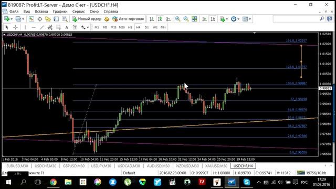The height and width of the screenshot is (189, 336).
Task: Expand the New Chart dropdown
Action: [12, 19]
